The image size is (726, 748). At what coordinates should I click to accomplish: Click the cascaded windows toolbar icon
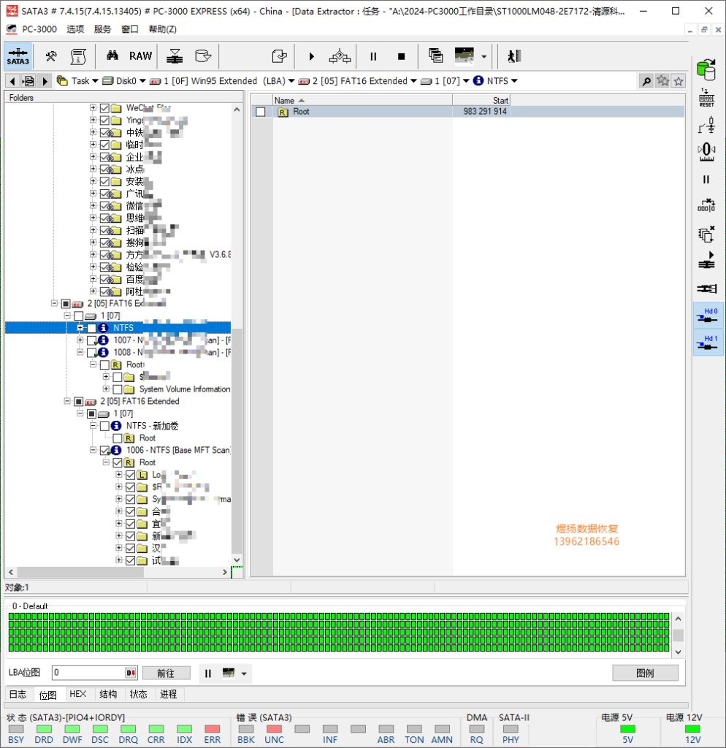(x=435, y=56)
